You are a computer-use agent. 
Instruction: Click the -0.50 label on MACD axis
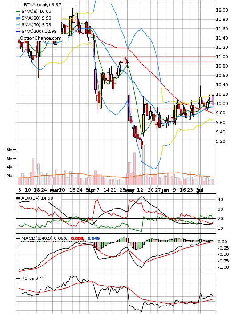[x=222, y=254]
